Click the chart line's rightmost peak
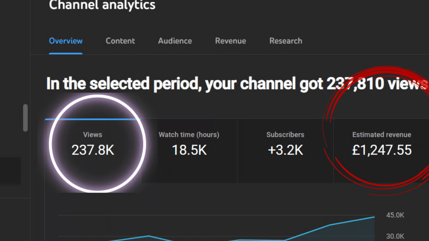The image size is (429, 241). coord(374,217)
